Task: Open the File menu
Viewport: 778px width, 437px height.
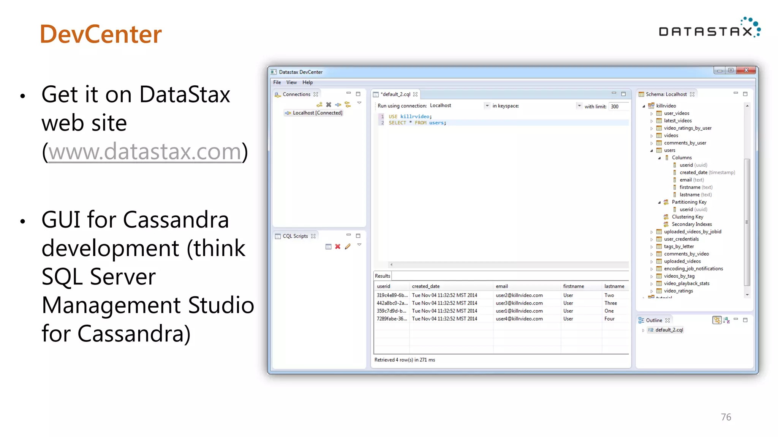Action: point(277,82)
